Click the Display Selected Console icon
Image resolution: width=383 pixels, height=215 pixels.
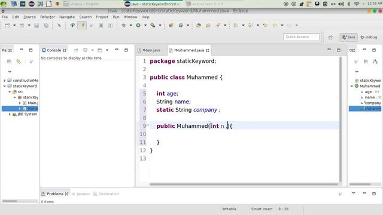(85, 50)
